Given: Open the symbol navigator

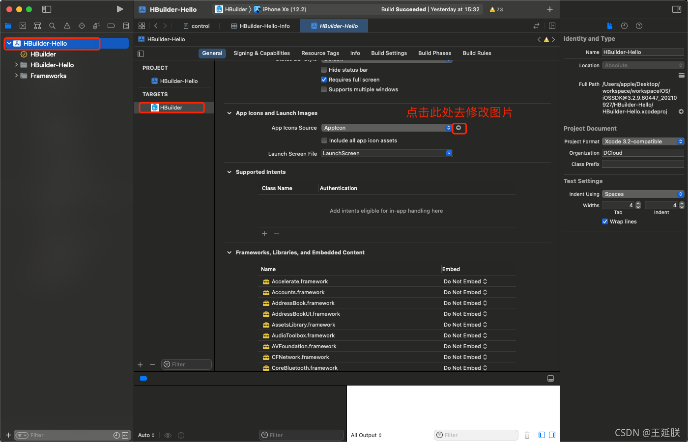Looking at the screenshot, I should click(x=37, y=26).
